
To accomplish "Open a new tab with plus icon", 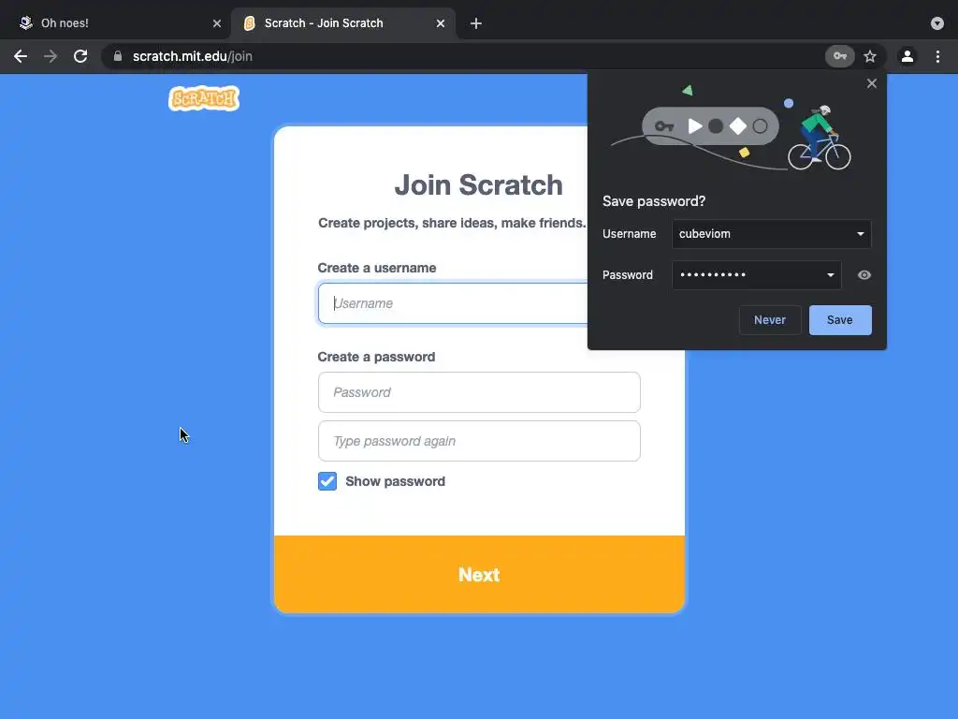I will [476, 23].
